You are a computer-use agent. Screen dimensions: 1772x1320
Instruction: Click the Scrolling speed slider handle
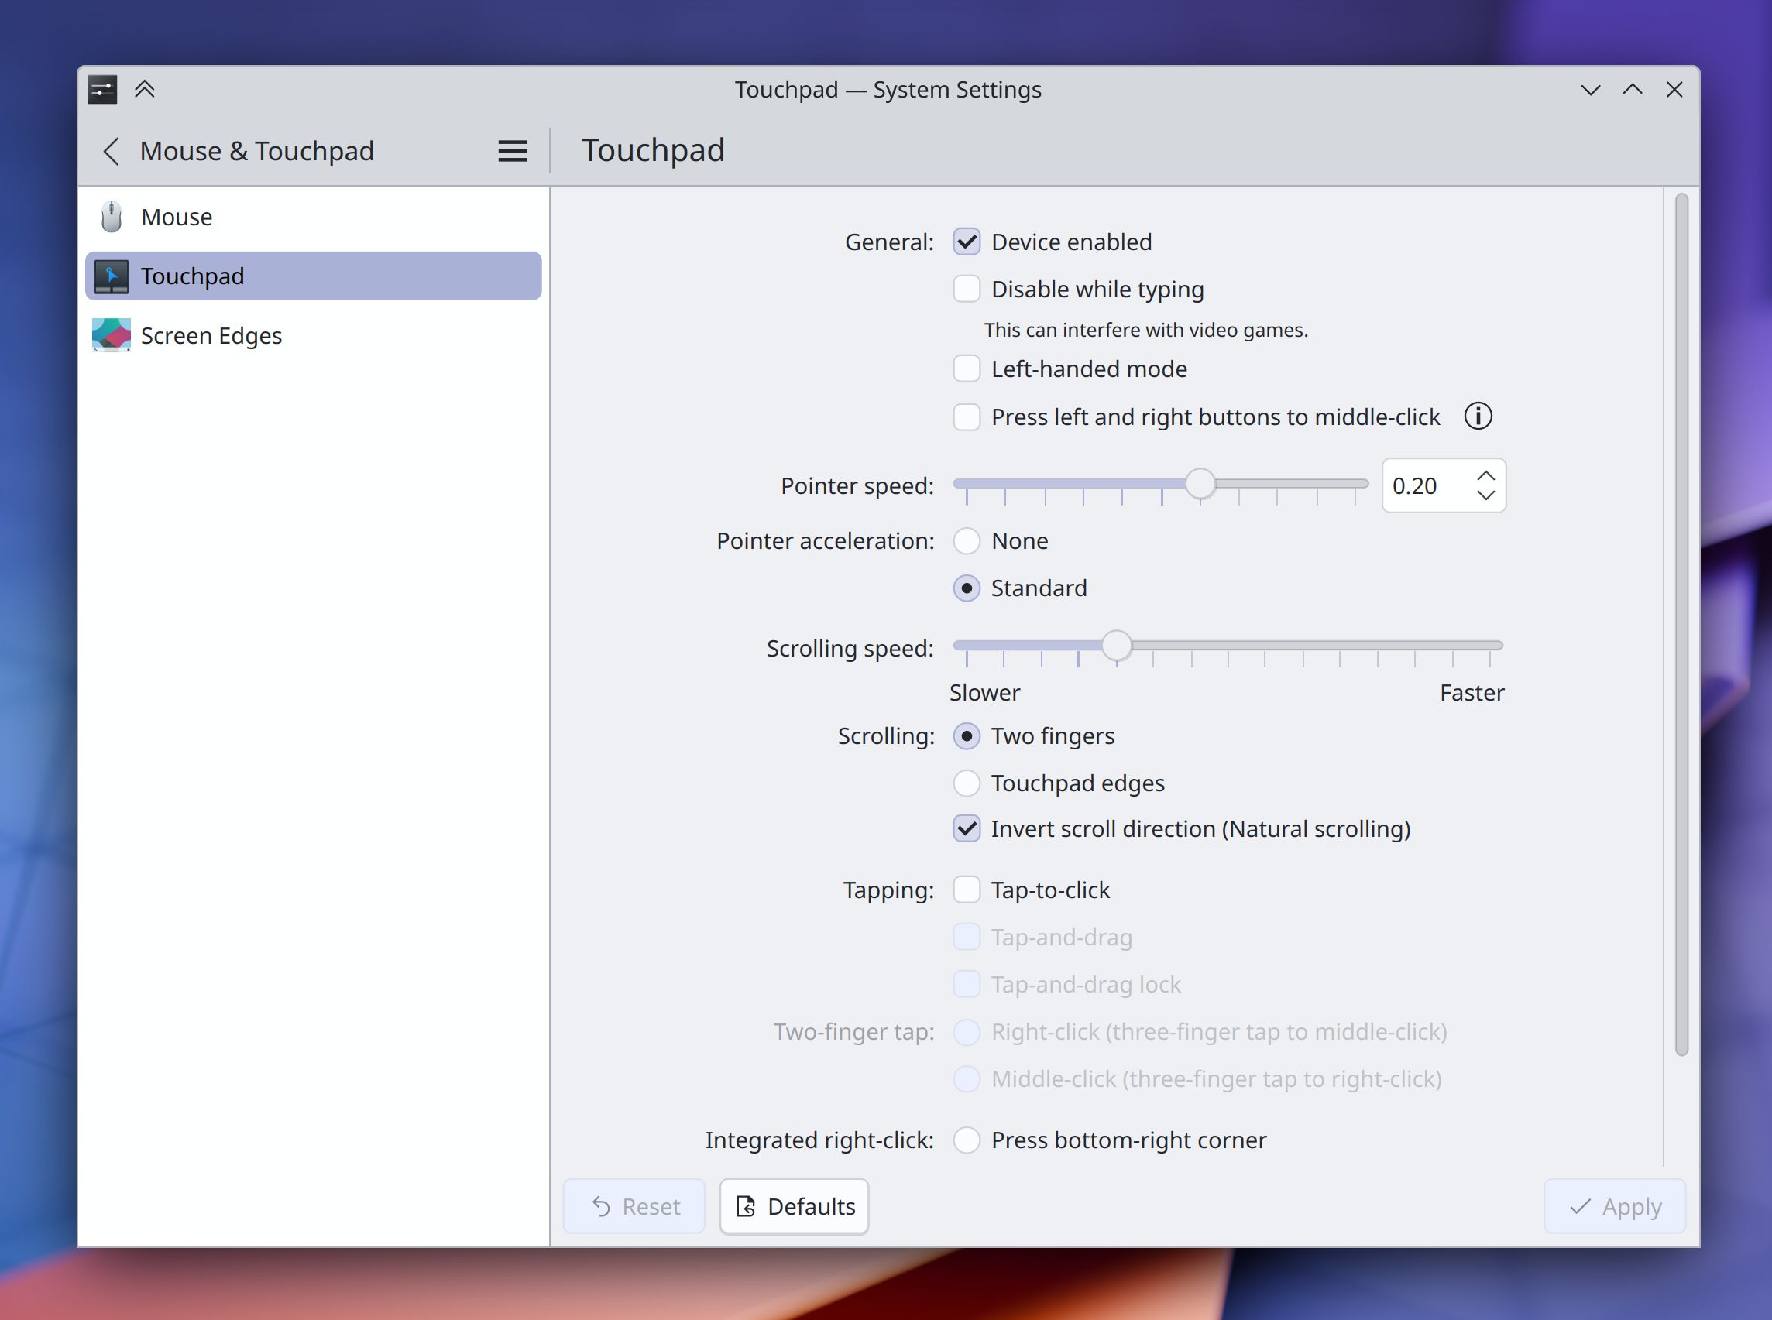point(1117,646)
